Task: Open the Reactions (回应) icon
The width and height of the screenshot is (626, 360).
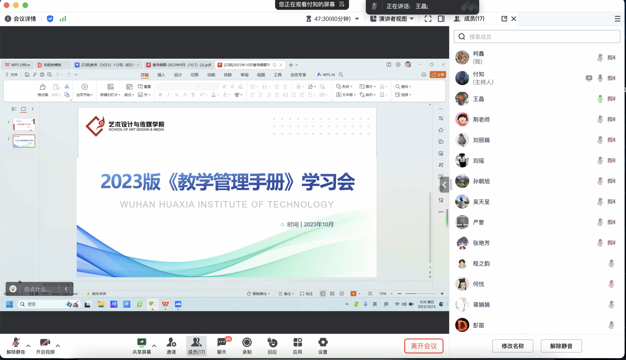Action: [x=272, y=343]
